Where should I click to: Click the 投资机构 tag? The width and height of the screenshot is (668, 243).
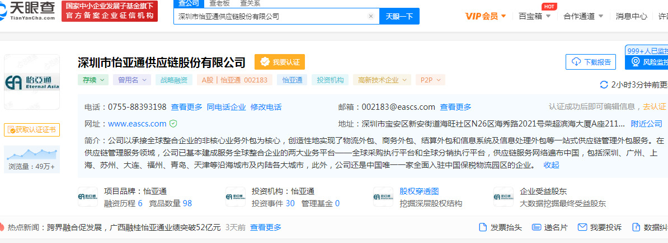click(330, 80)
